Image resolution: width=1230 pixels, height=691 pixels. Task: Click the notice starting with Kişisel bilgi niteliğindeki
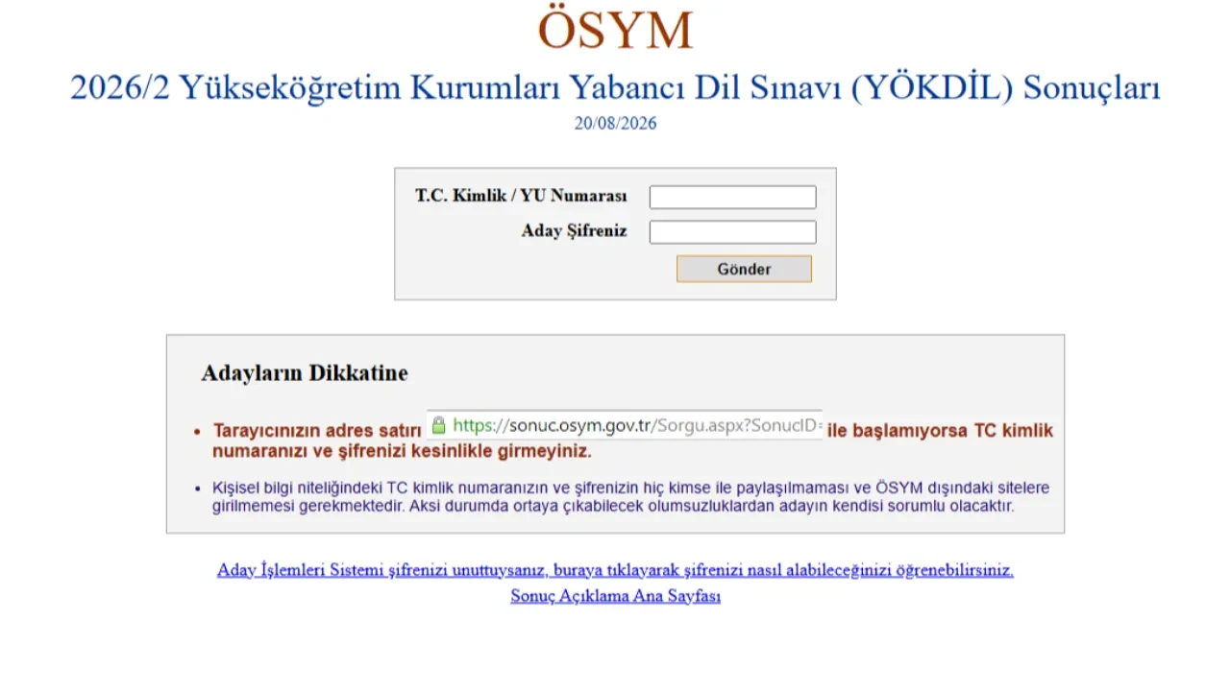pos(630,497)
